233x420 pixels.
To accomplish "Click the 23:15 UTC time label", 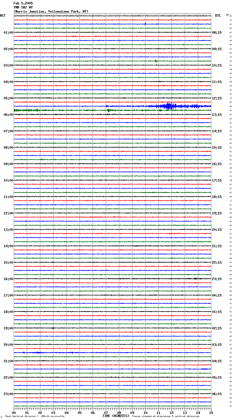I will (x=217, y=279).
